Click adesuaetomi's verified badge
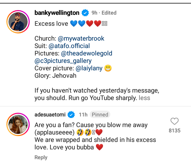The height and width of the screenshot is (165, 191). click(71, 115)
